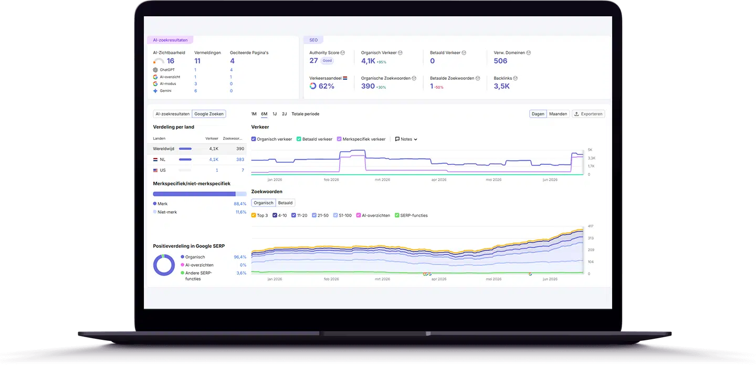Toggle the Betaald verkeer checkbox
Image resolution: width=756 pixels, height=365 pixels.
[x=299, y=139]
